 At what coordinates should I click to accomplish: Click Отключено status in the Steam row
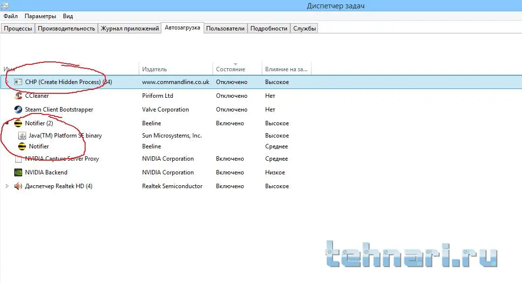tap(232, 110)
